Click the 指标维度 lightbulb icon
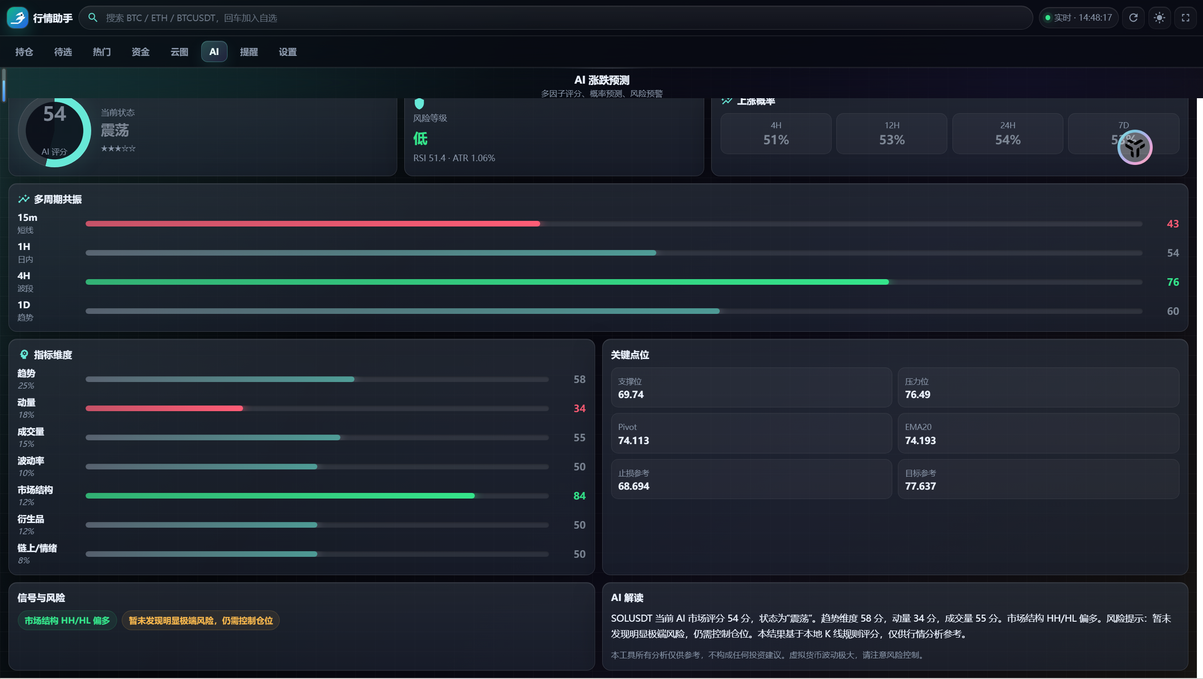 click(24, 354)
